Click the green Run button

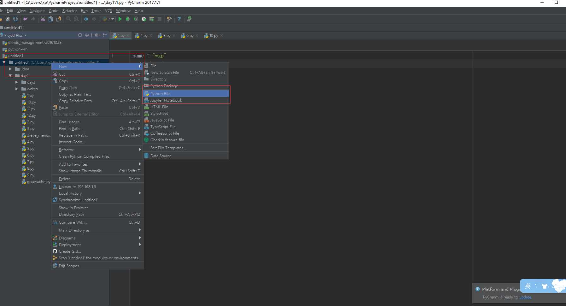pyautogui.click(x=120, y=19)
